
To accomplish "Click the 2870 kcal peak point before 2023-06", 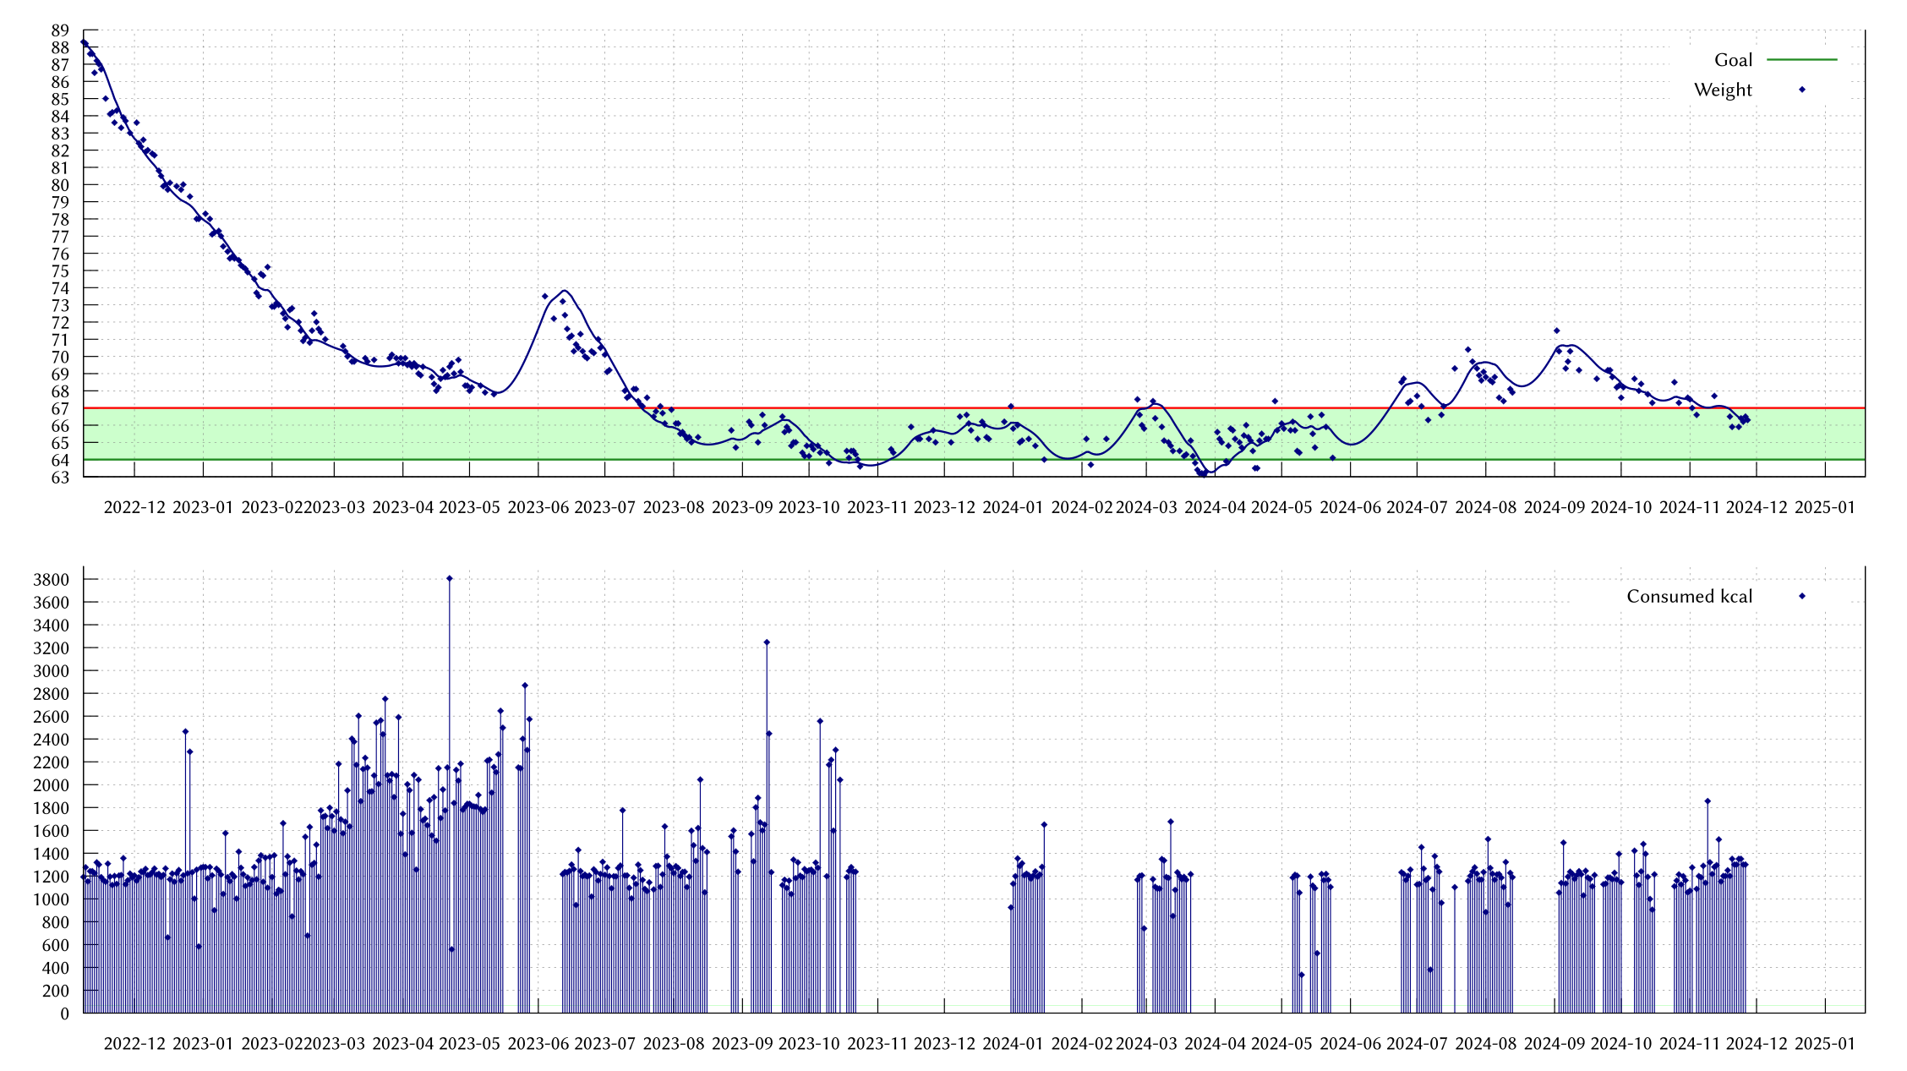I will tap(525, 686).
